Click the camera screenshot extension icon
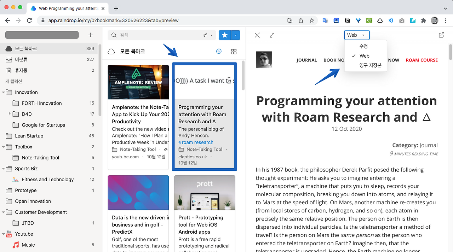Screen dimensions: 453x252 tap(402, 20)
